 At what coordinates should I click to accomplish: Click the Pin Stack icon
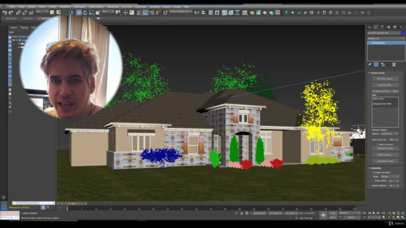pos(370,65)
